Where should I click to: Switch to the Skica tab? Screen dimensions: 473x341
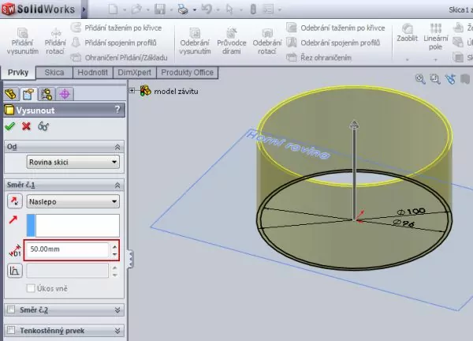pyautogui.click(x=54, y=73)
